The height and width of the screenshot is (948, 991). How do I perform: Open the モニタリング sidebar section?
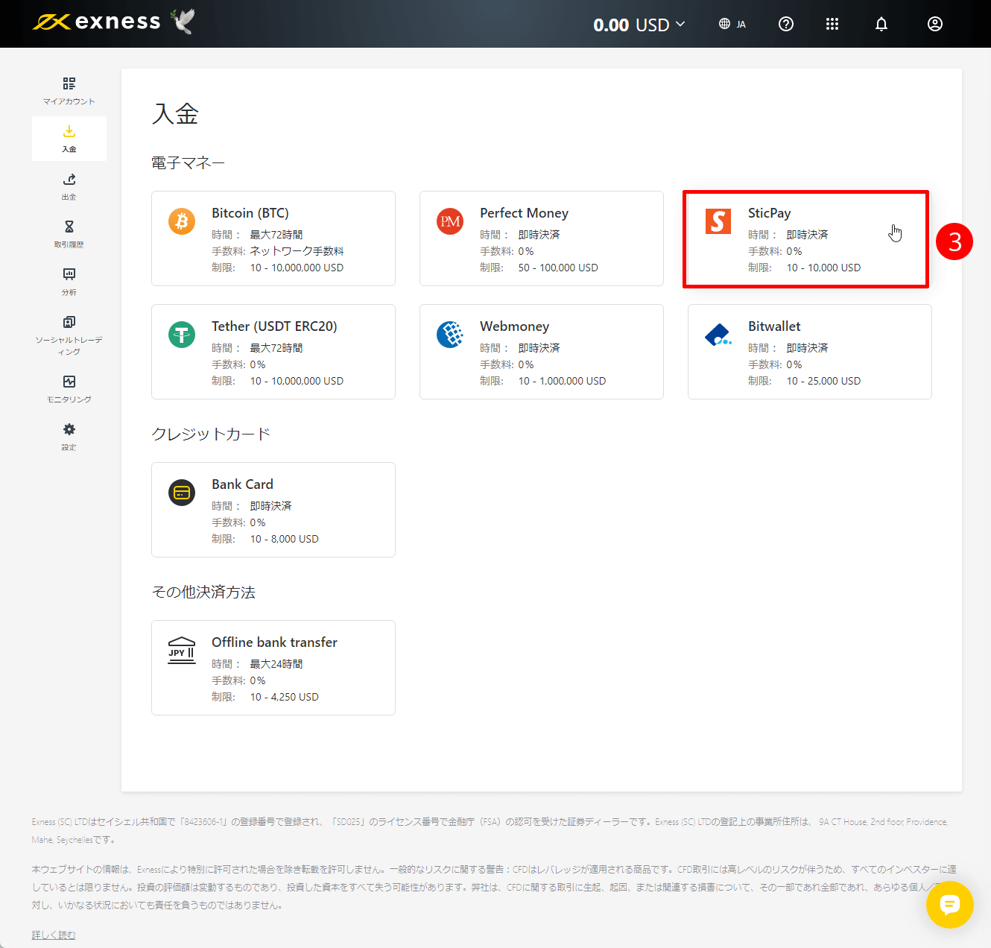click(x=69, y=388)
